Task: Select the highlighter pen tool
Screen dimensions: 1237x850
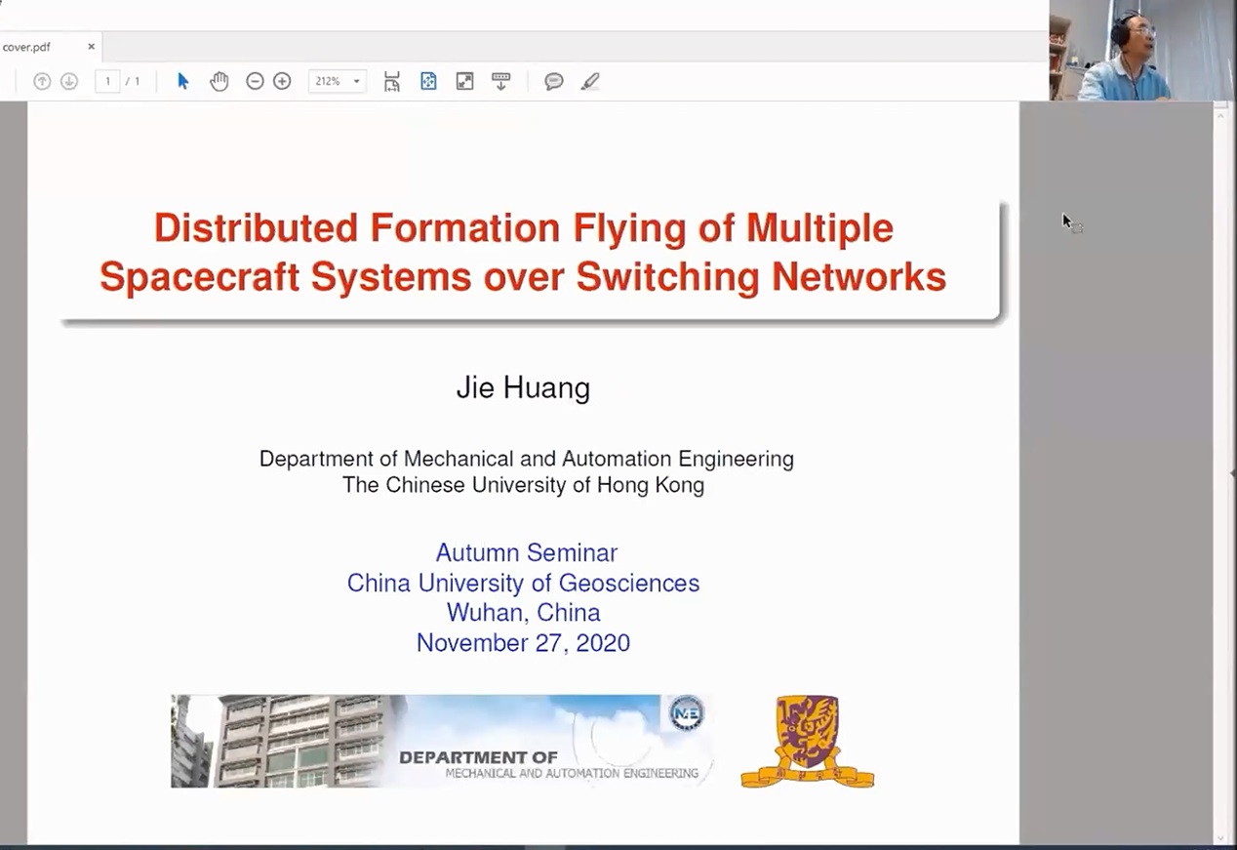Action: point(590,82)
